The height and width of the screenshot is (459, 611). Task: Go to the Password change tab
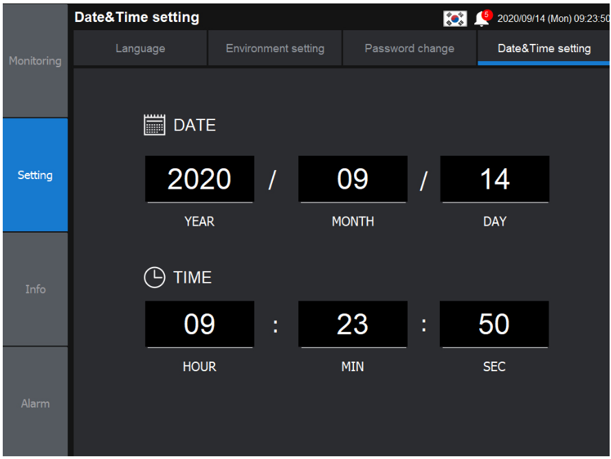409,48
